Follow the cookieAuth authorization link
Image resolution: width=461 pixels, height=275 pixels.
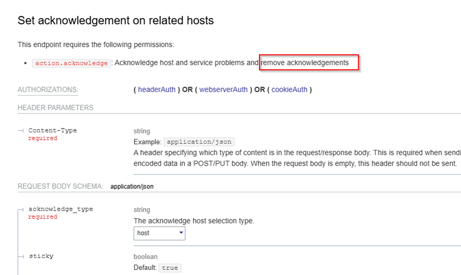(x=289, y=90)
